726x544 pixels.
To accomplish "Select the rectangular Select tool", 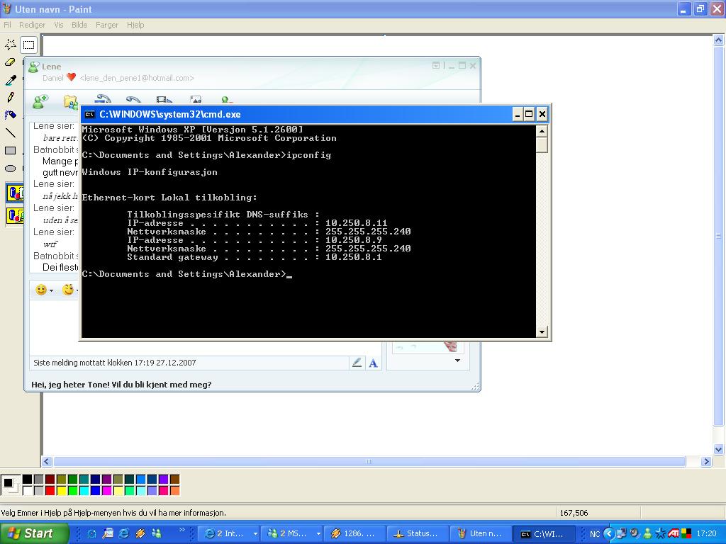I will 28,45.
